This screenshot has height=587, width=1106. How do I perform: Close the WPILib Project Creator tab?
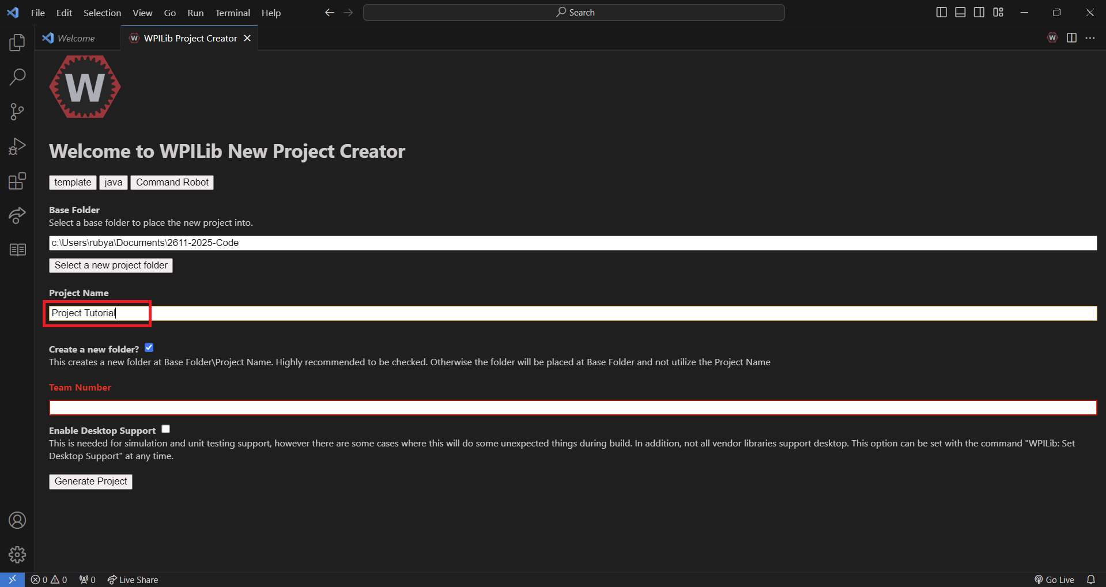point(247,38)
